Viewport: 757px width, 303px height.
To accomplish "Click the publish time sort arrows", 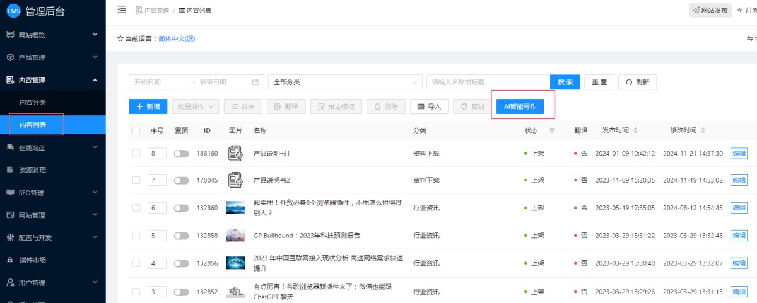I will (635, 130).
